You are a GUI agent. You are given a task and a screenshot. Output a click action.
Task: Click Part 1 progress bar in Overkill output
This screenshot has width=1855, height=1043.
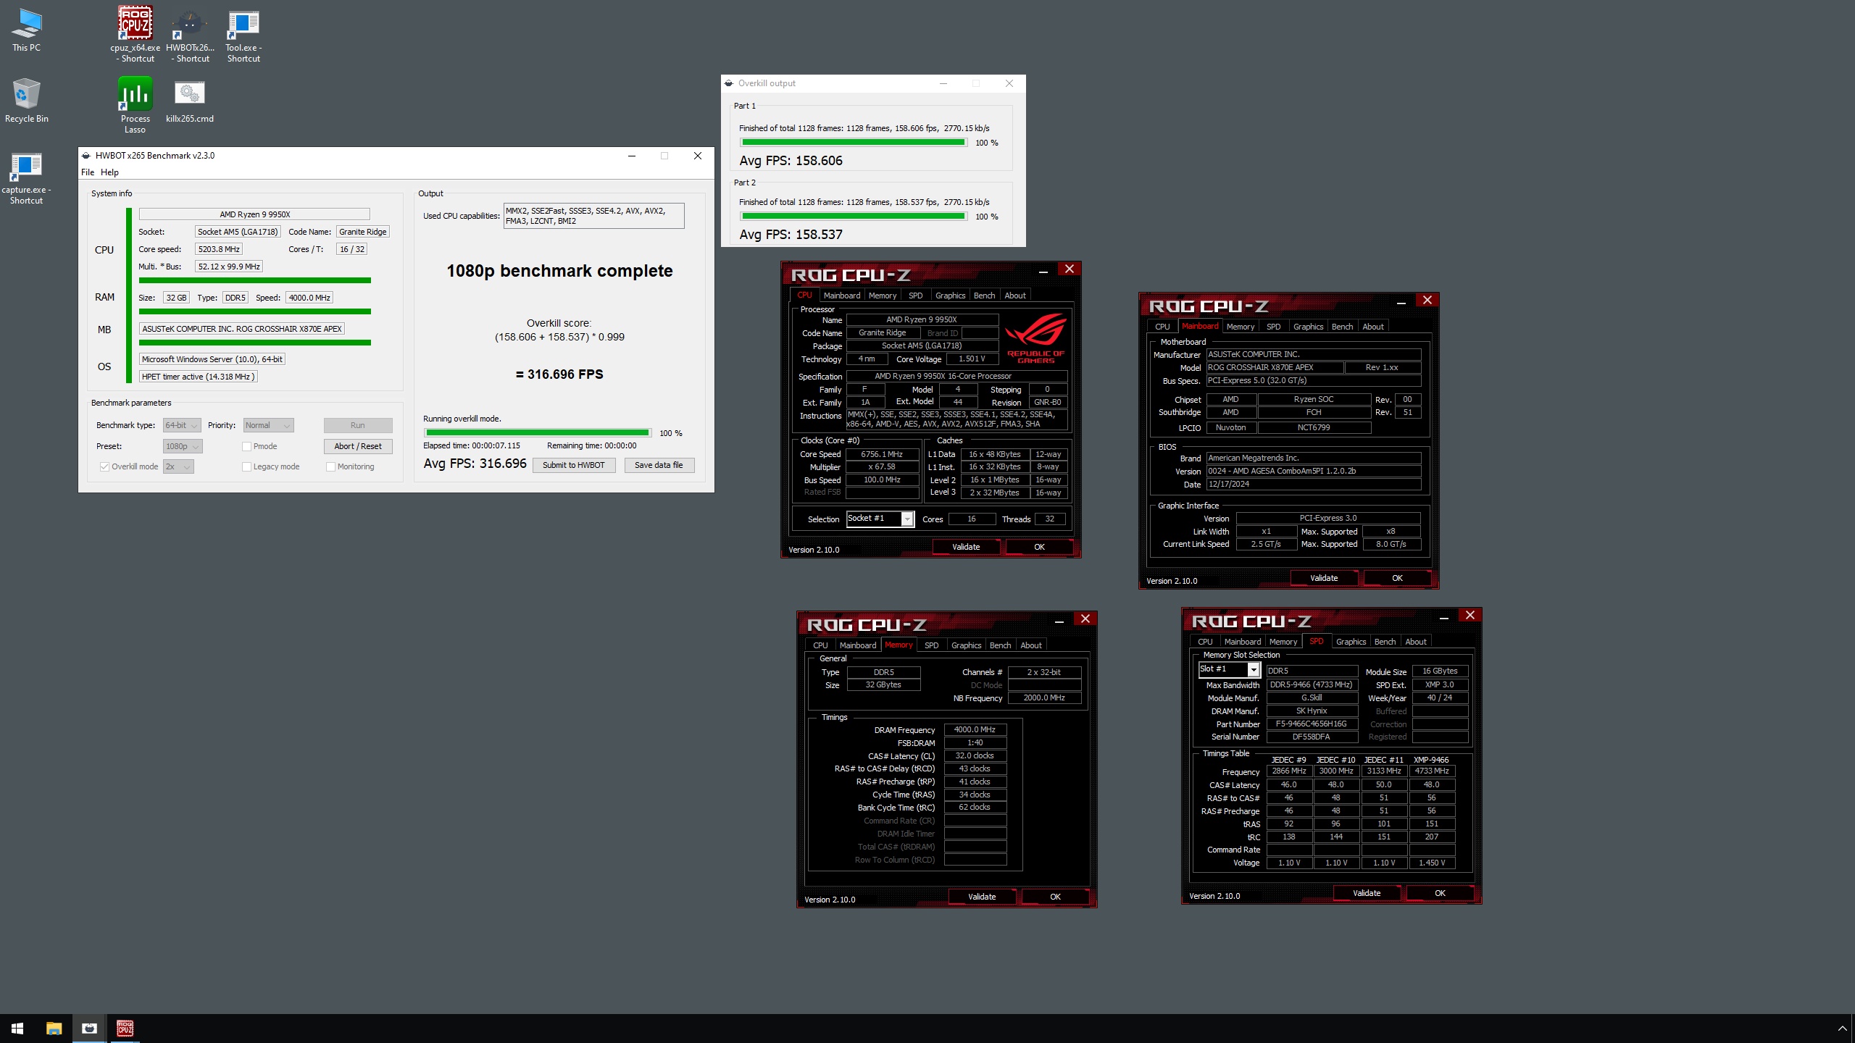(854, 143)
